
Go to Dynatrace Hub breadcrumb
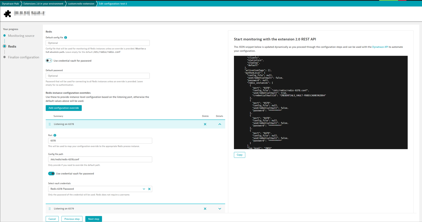point(10,4)
